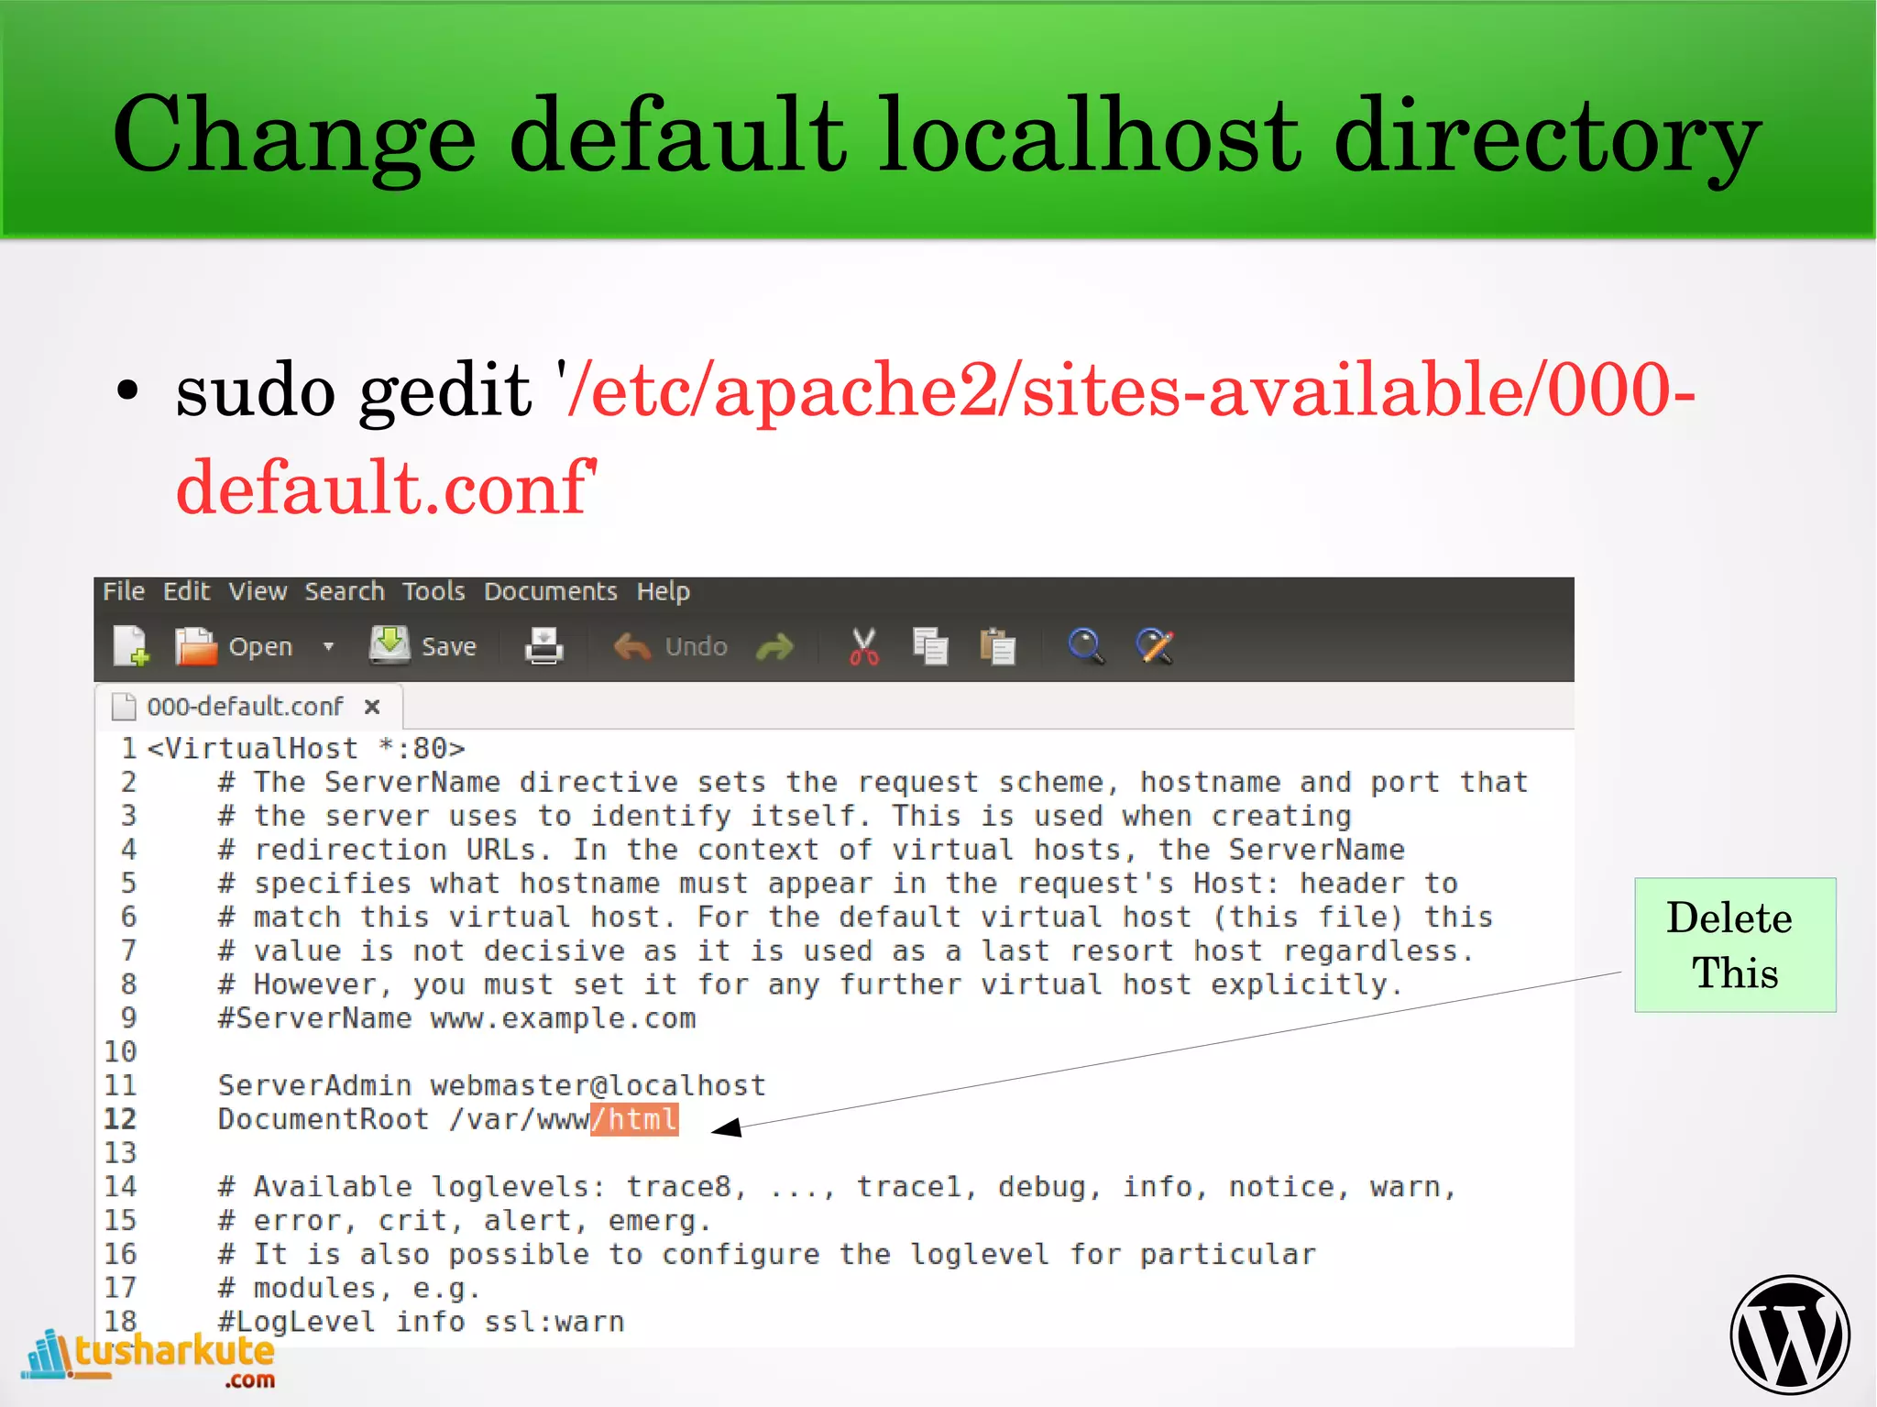1877x1407 pixels.
Task: Open the Search menu
Action: click(345, 591)
